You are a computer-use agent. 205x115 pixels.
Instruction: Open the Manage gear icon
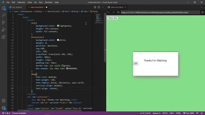4,108
